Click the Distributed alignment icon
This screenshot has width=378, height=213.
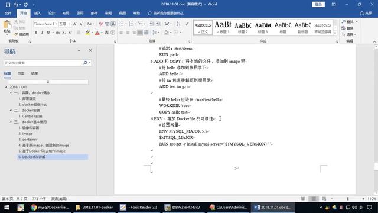(146, 33)
